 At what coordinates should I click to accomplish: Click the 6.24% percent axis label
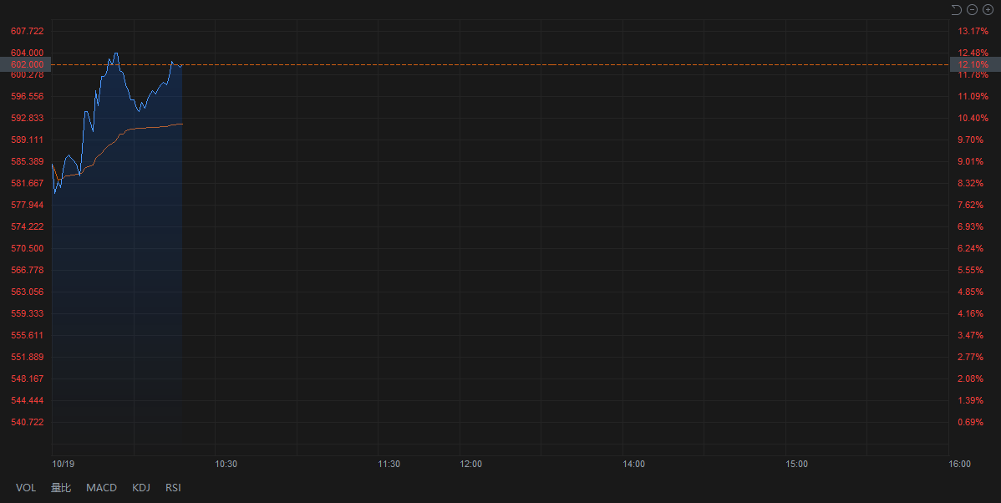[970, 248]
